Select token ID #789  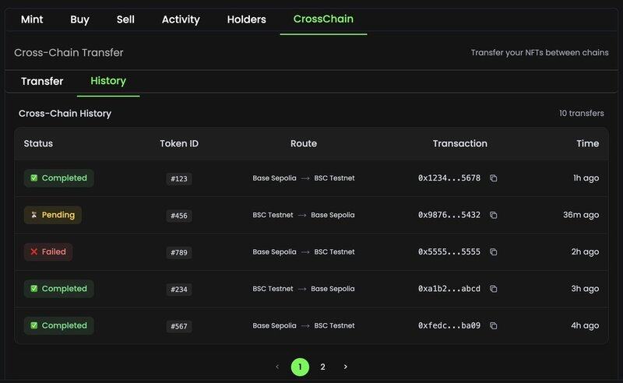tap(179, 253)
